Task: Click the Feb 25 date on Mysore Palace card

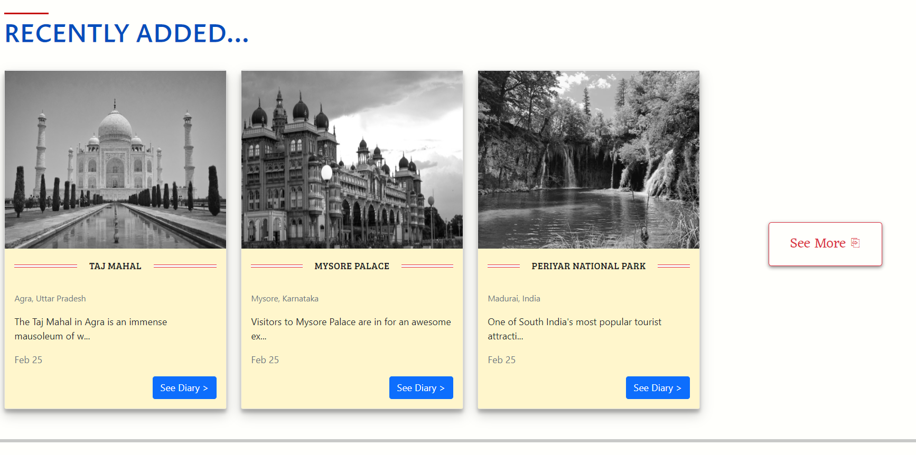Action: pos(265,360)
